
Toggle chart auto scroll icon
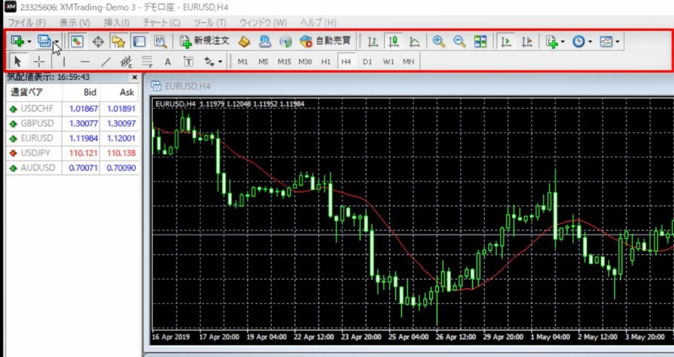[506, 41]
